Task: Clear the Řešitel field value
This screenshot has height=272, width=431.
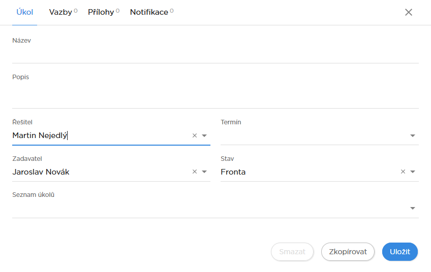Action: point(194,135)
